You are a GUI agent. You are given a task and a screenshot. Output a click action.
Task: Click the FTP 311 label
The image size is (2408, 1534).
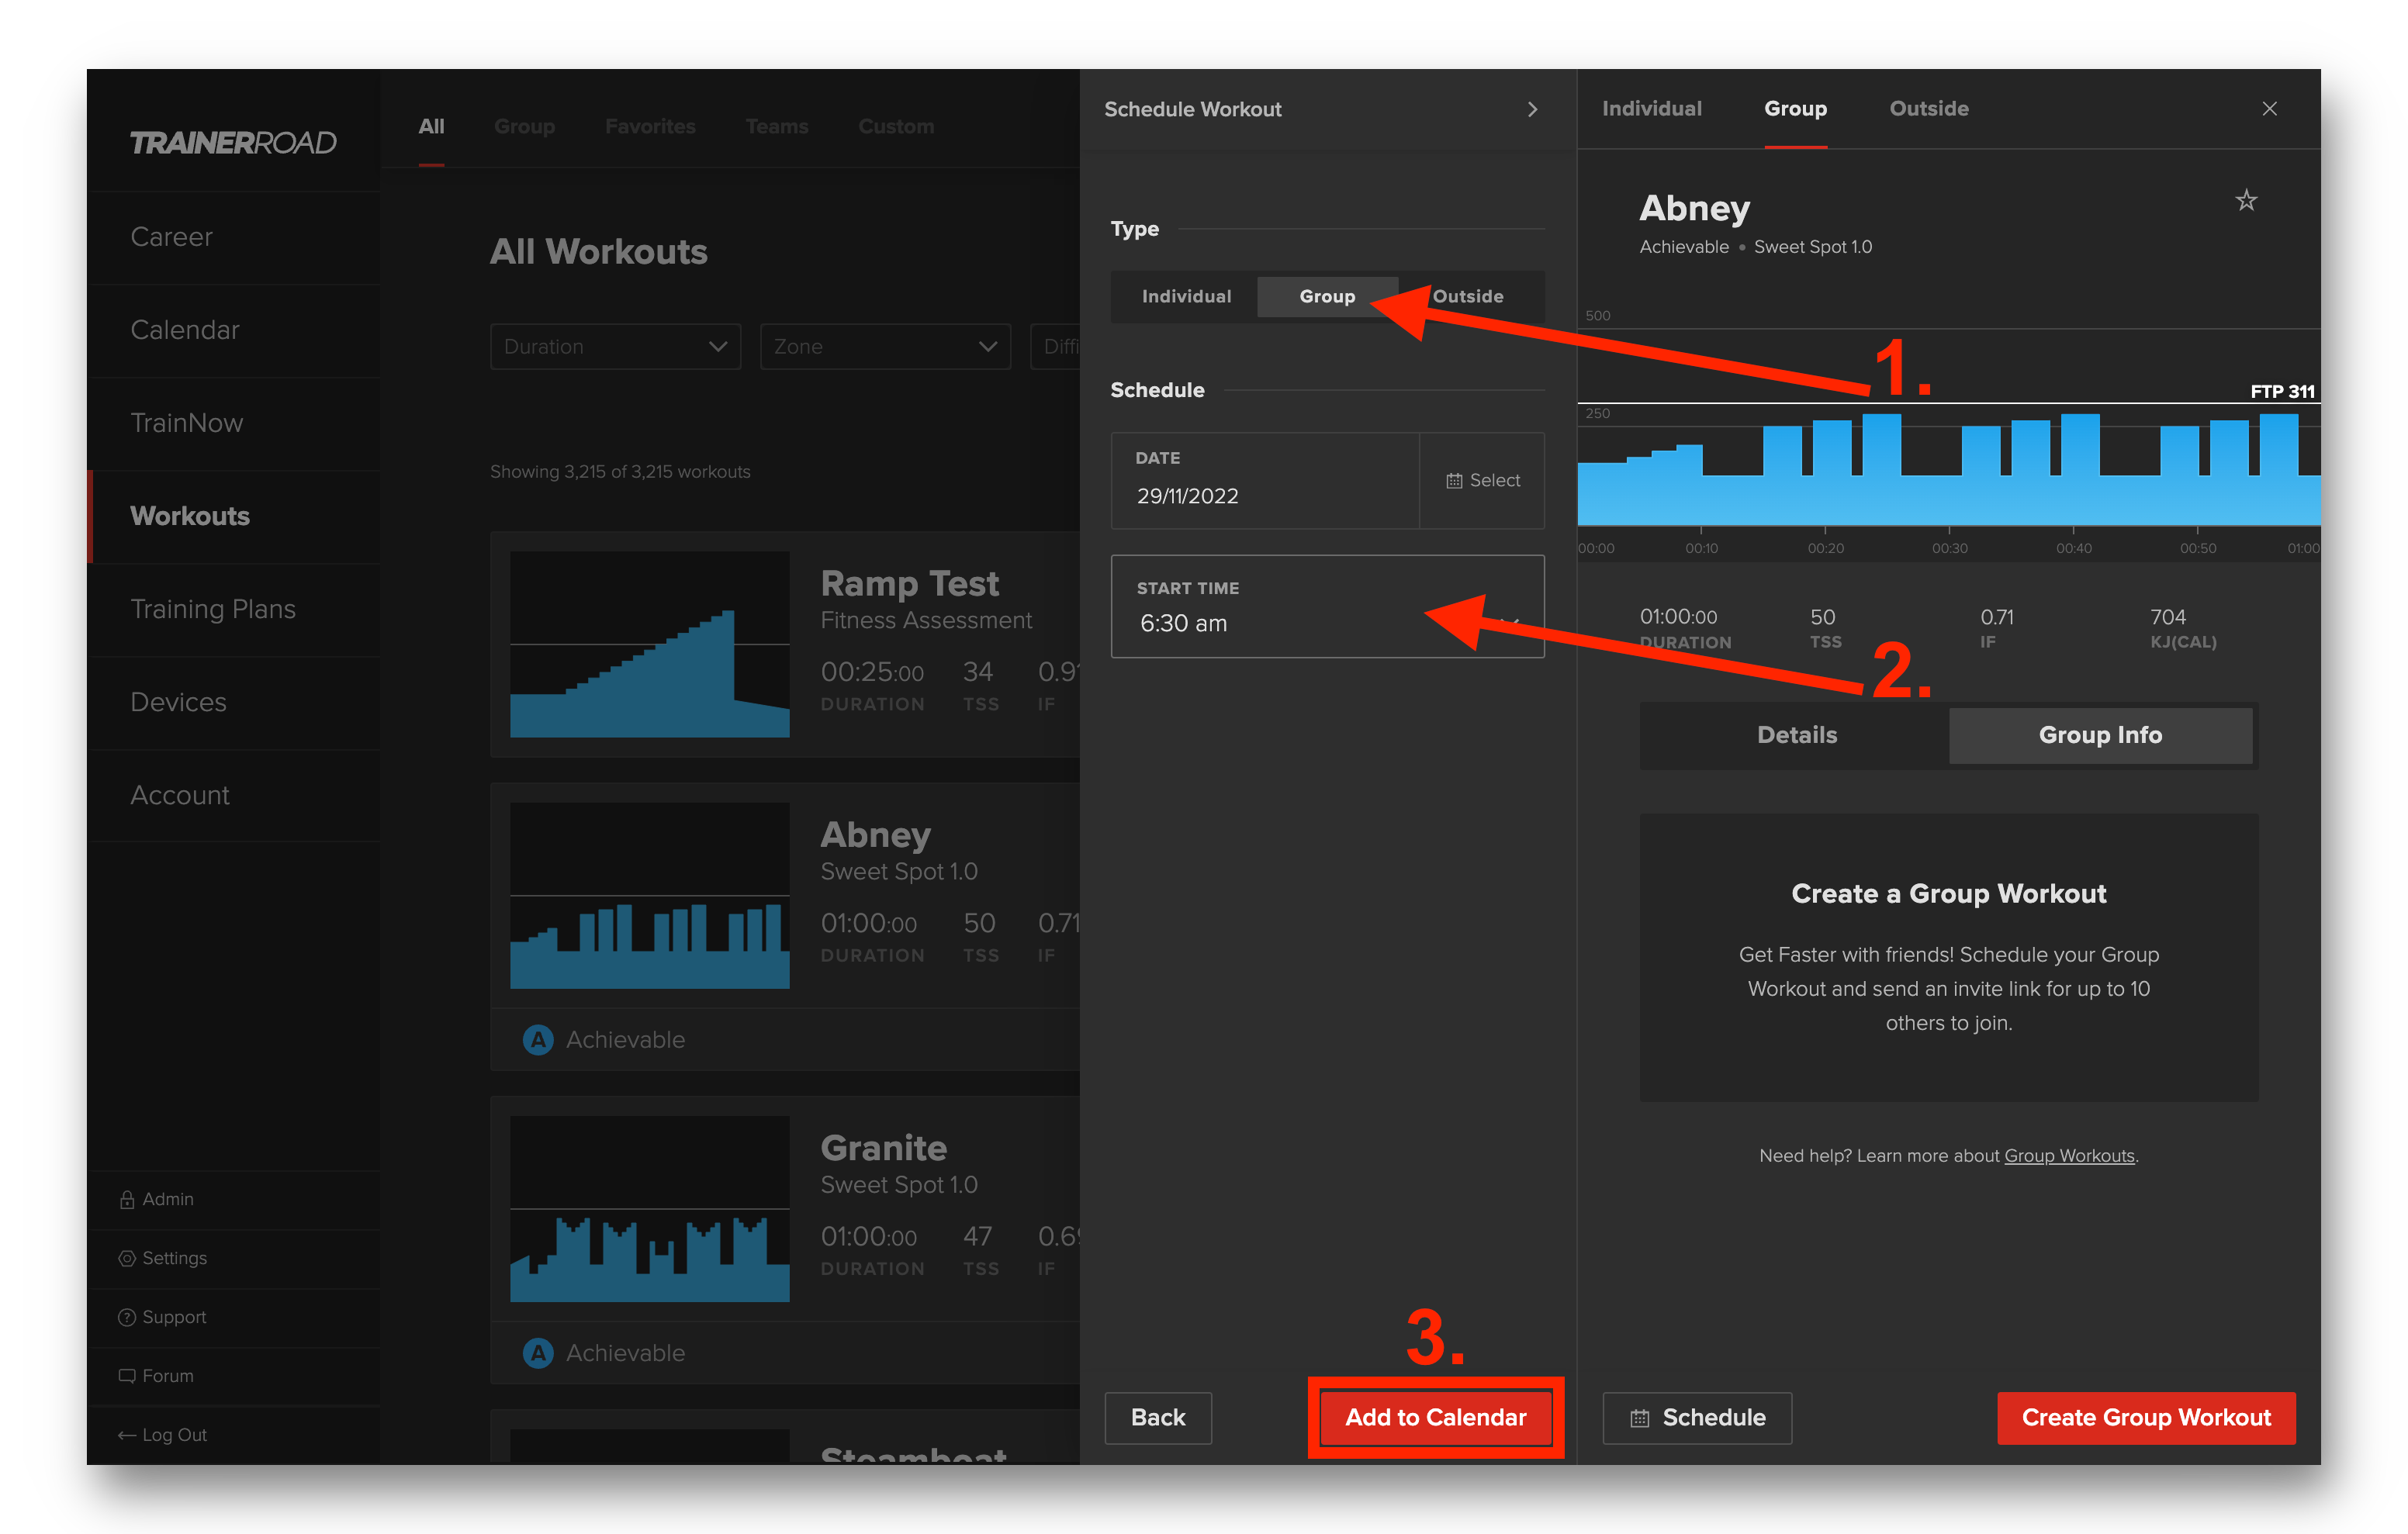coord(2282,391)
